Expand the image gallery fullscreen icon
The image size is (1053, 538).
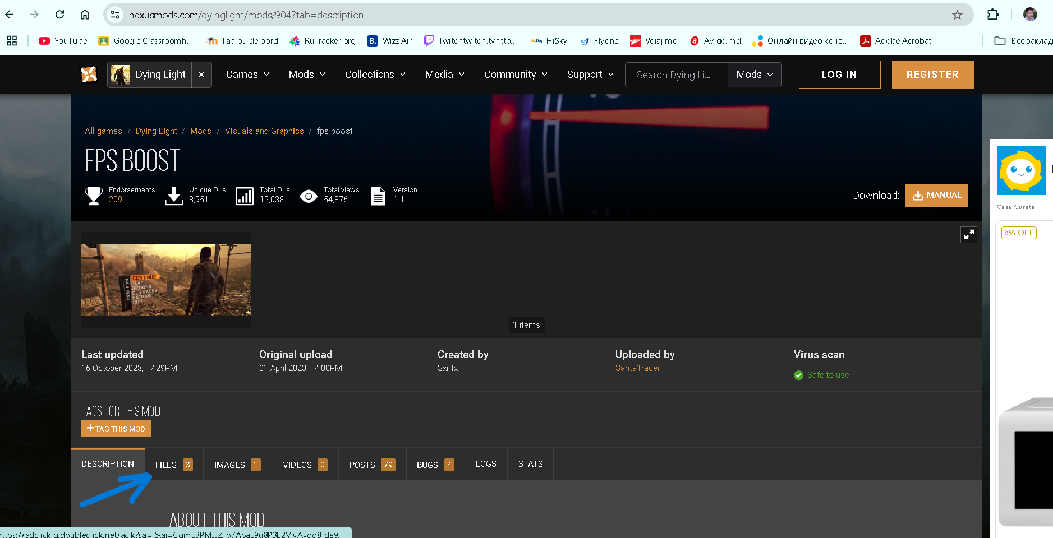968,235
